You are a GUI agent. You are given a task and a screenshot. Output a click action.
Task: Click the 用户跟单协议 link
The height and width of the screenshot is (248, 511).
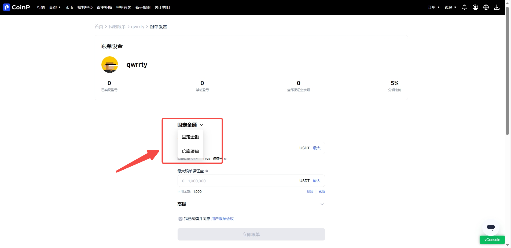[222, 219]
